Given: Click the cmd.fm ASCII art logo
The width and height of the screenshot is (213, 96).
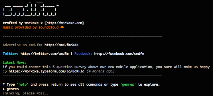Looking at the screenshot, I should tap(30, 9).
